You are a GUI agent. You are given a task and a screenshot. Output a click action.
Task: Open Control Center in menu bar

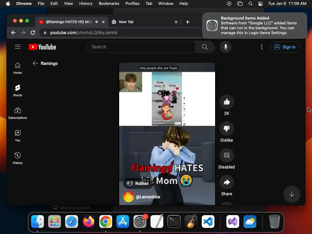click(261, 4)
